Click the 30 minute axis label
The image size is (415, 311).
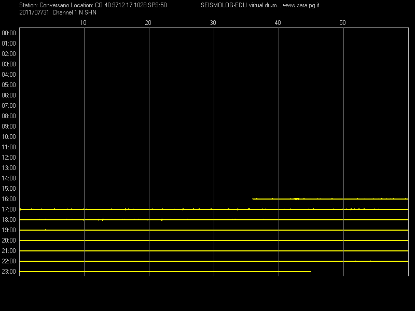click(x=213, y=23)
